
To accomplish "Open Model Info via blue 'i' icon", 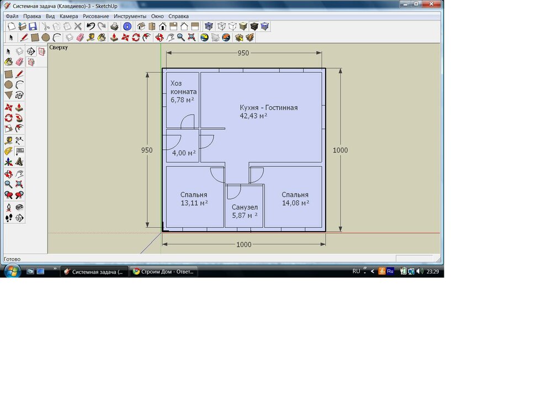I will [127, 27].
